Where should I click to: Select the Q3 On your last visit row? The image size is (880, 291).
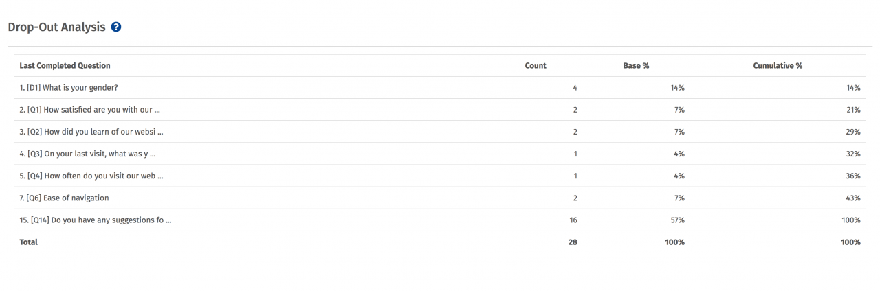coord(440,154)
